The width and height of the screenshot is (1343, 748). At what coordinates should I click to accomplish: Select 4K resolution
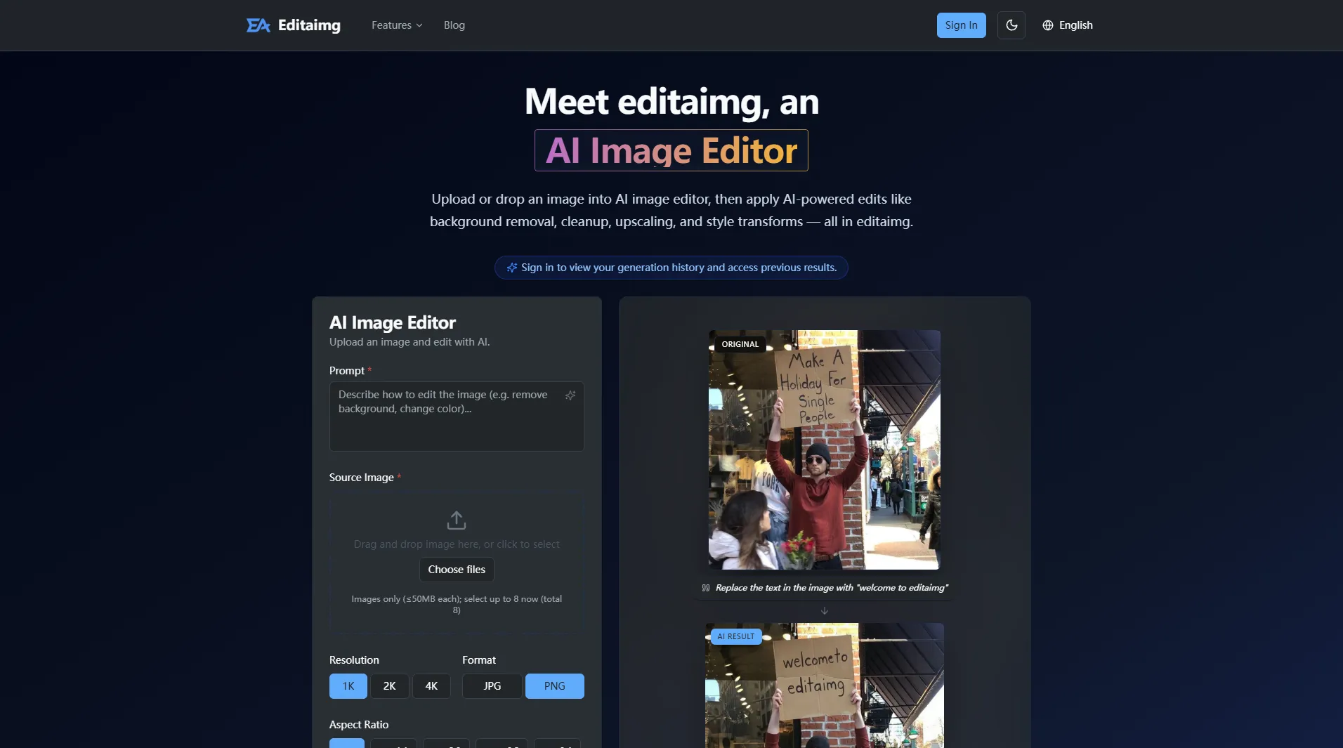431,686
